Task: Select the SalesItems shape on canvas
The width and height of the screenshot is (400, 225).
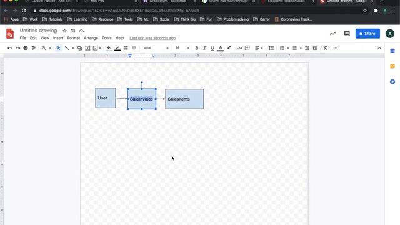Action: pyautogui.click(x=184, y=99)
